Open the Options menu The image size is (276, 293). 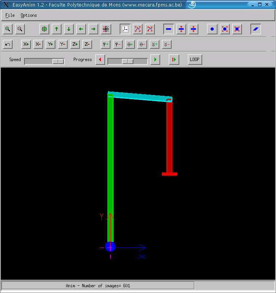point(29,15)
